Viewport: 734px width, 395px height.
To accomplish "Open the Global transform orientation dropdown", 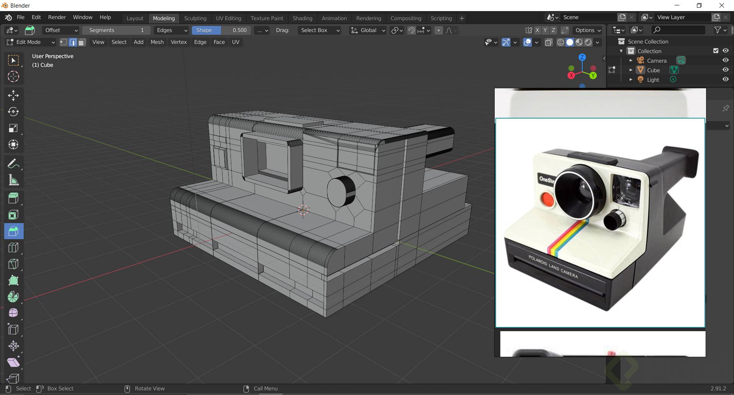I will click(368, 30).
